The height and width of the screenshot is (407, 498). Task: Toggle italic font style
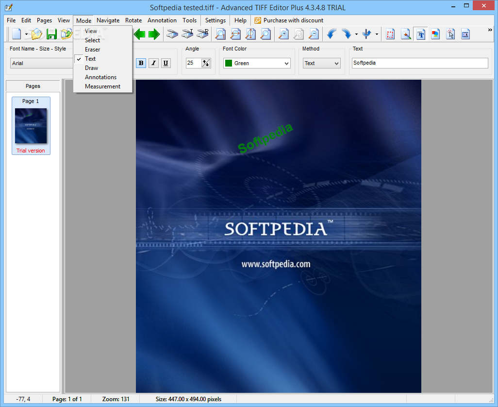(153, 63)
